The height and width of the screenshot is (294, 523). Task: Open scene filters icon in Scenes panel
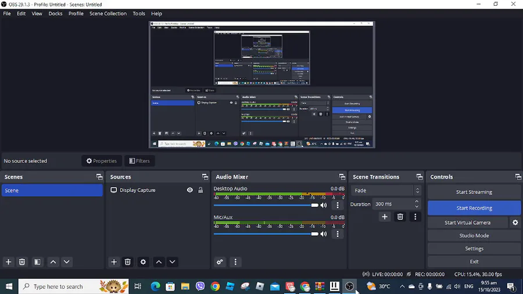pos(37,262)
